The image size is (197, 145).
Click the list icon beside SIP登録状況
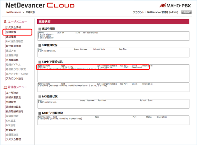point(40,45)
